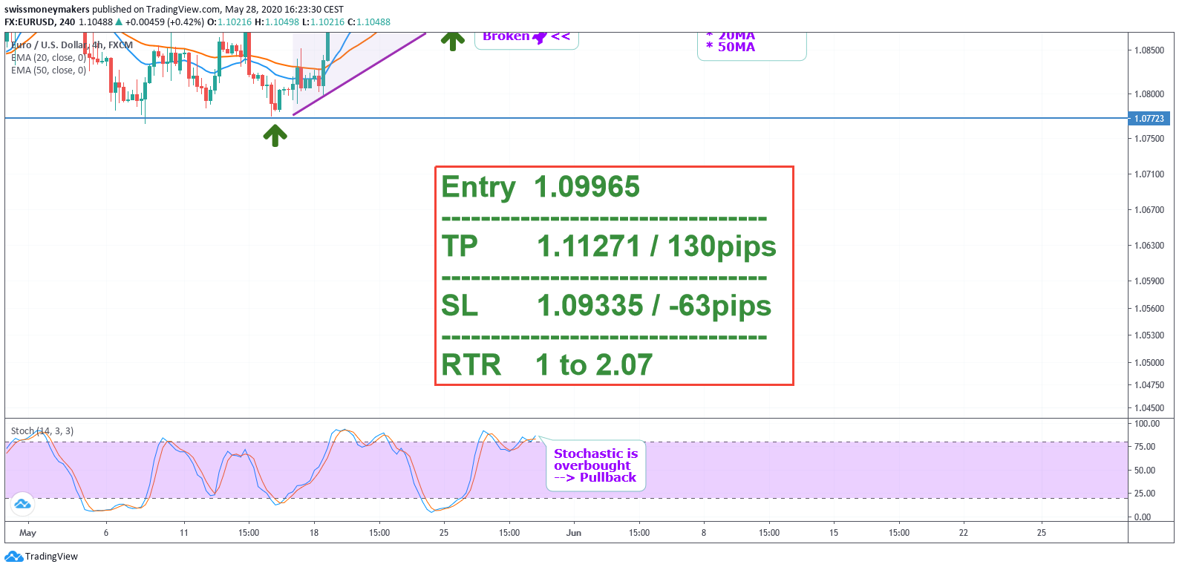Click the May label on time axis
Image resolution: width=1179 pixels, height=570 pixels.
pyautogui.click(x=27, y=533)
